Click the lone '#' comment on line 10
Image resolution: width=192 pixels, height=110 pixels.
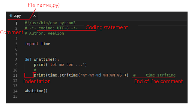pyautogui.click(x=35, y=70)
